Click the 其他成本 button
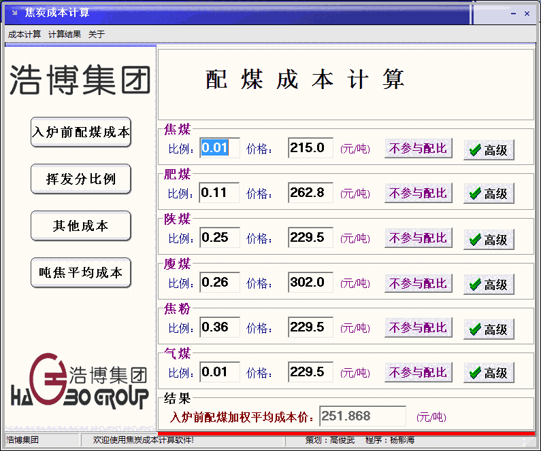 point(81,226)
